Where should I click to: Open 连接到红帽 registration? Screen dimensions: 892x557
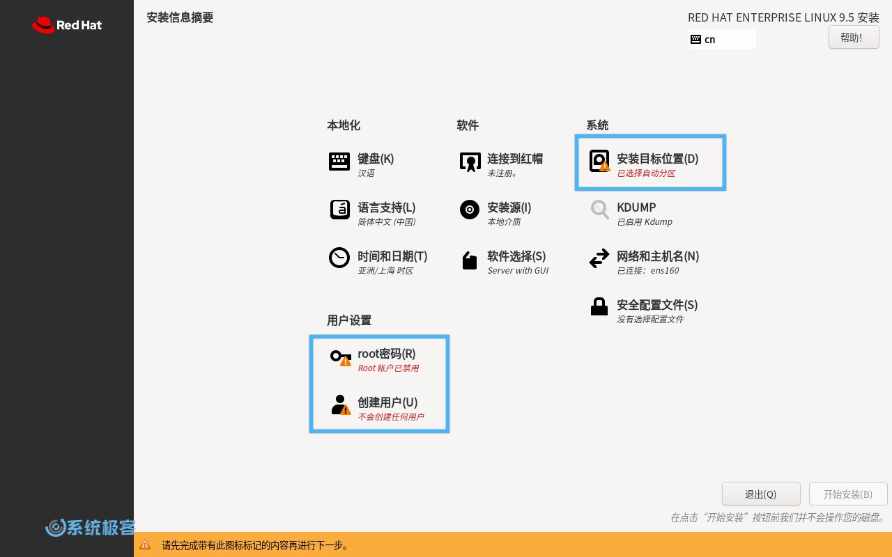tap(515, 159)
